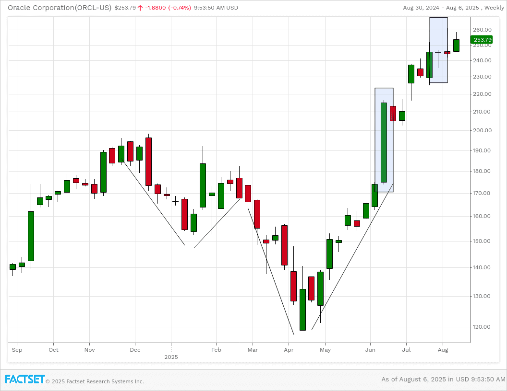Click the 2025 year label on x-axis
This screenshot has height=391, width=507.
pos(171,357)
